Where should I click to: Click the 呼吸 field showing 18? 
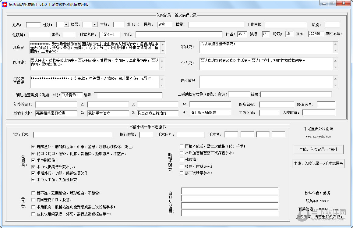[x=289, y=34]
